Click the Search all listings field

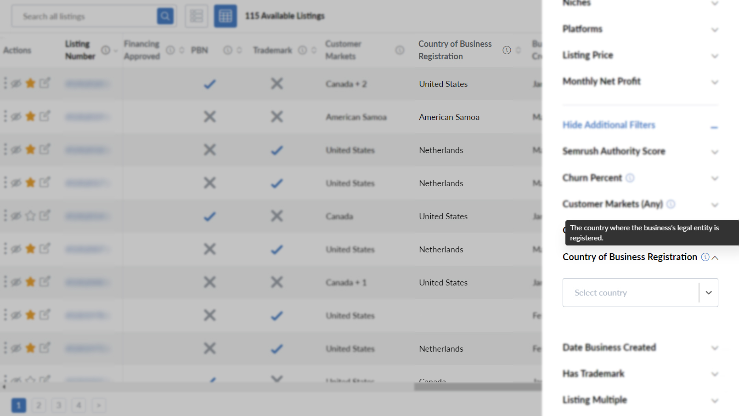85,16
